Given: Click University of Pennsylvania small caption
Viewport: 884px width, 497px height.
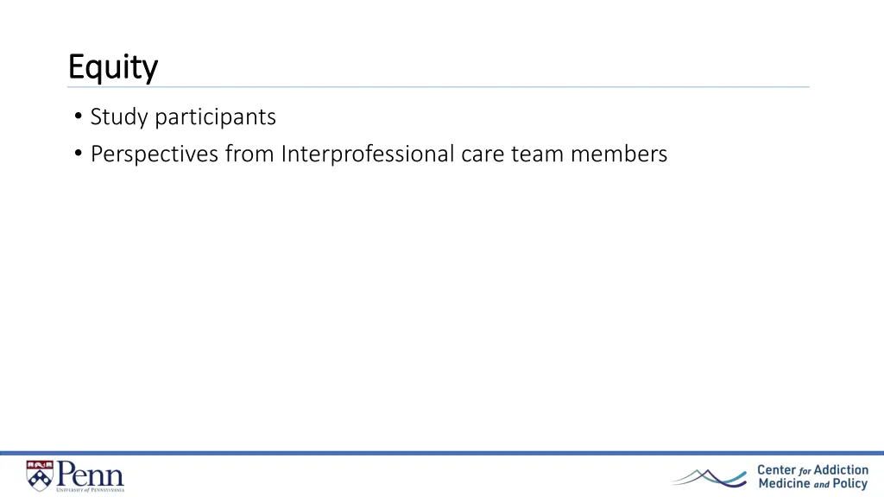Looking at the screenshot, I should point(90,490).
